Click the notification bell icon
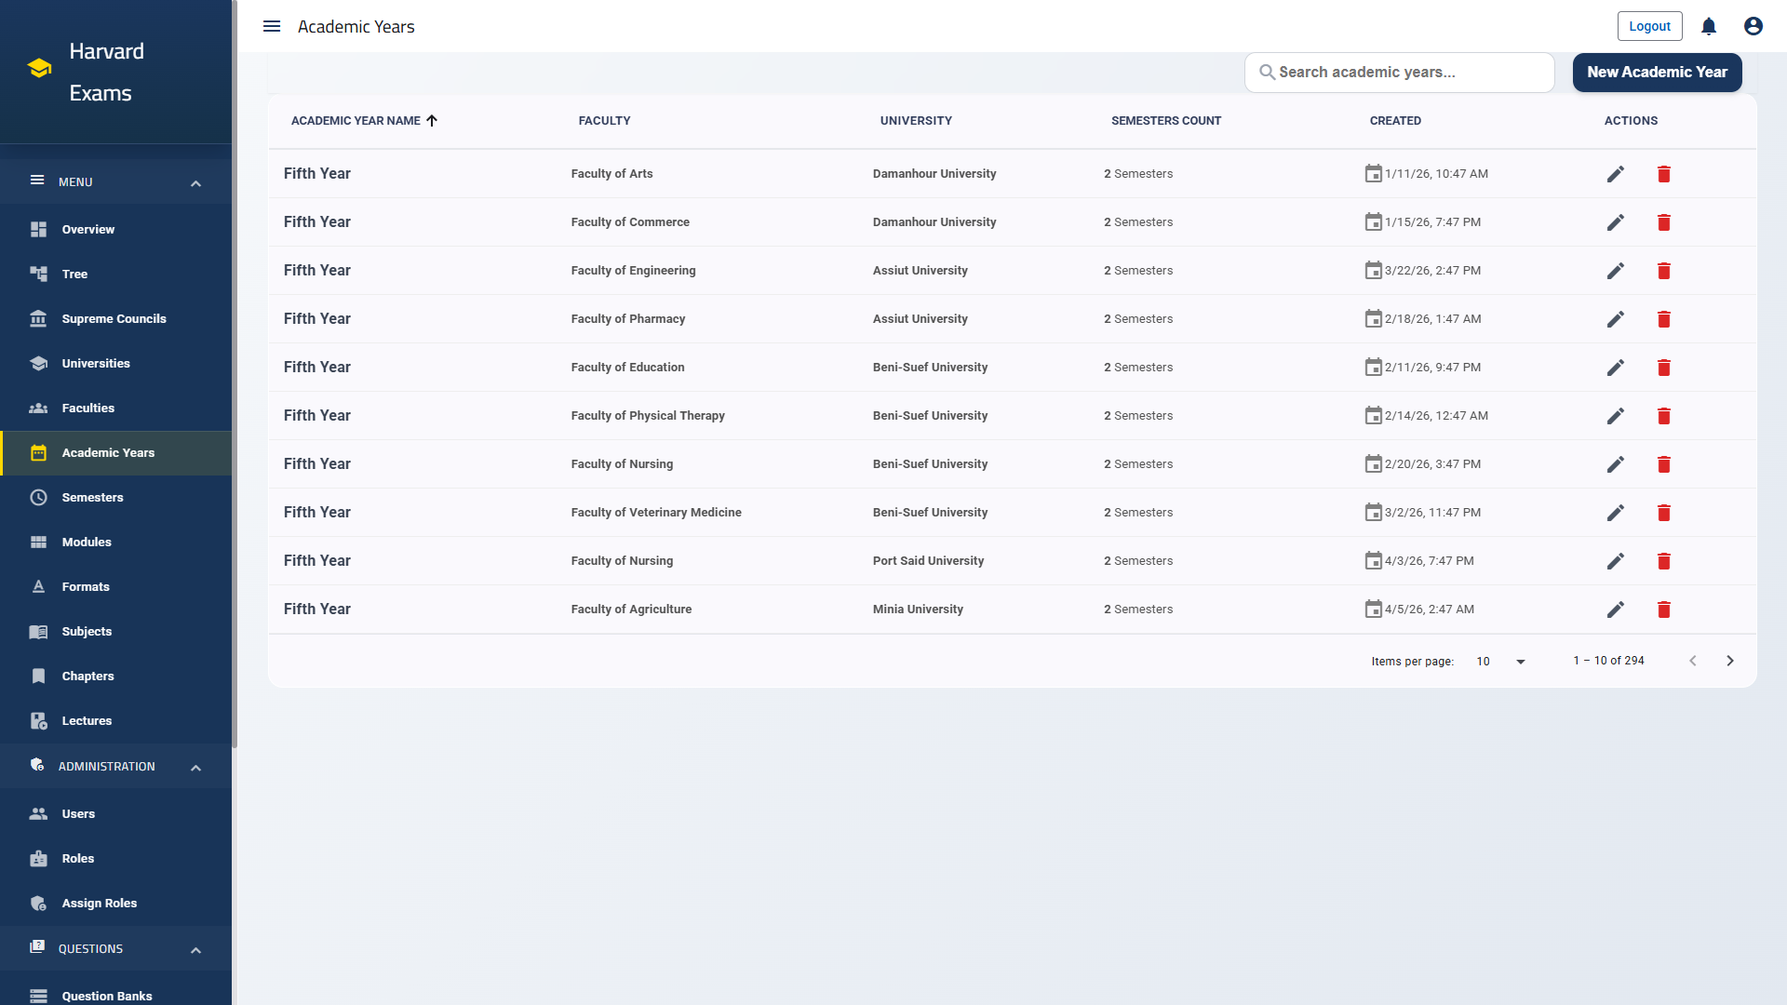 [x=1708, y=26]
